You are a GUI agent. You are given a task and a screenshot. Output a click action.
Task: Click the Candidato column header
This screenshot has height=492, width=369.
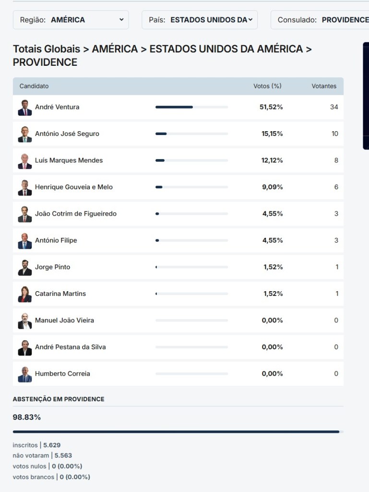click(x=34, y=86)
